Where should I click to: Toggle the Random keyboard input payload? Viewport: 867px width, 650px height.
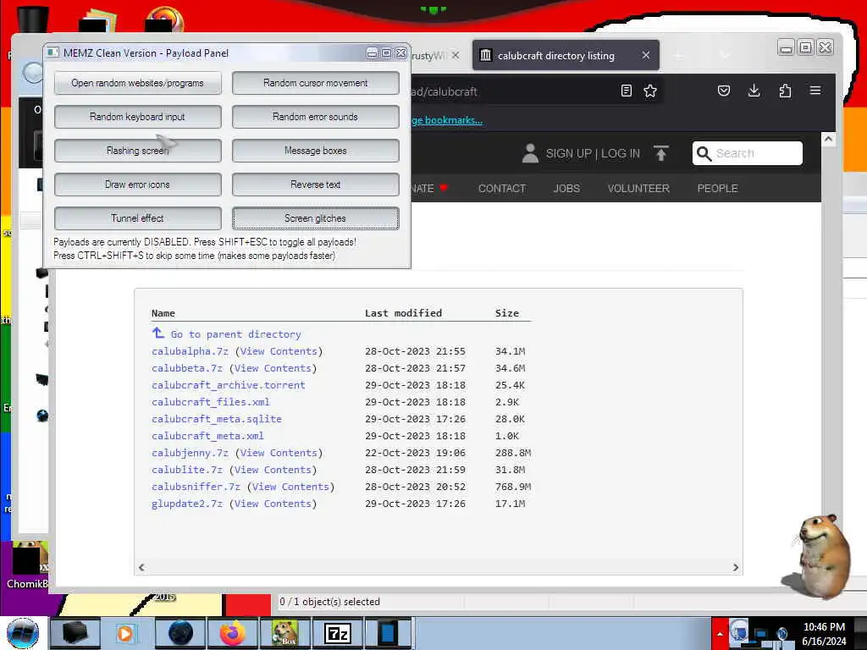[x=138, y=117]
